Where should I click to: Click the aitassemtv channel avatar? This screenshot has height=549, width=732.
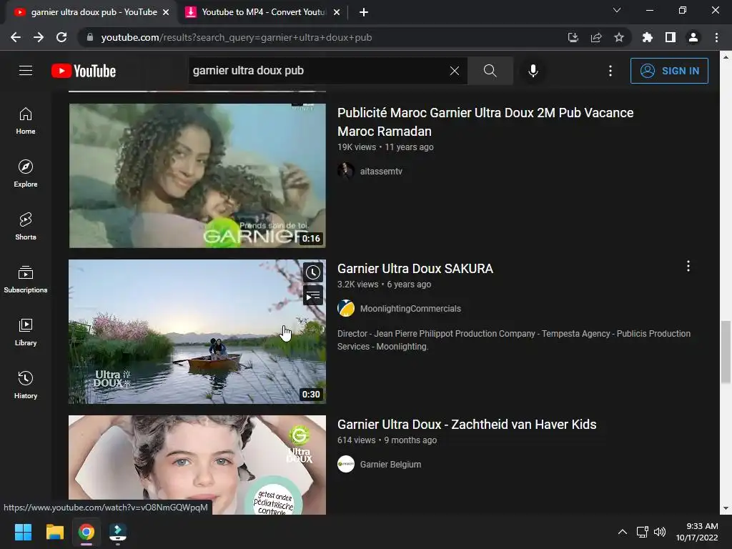coord(346,172)
